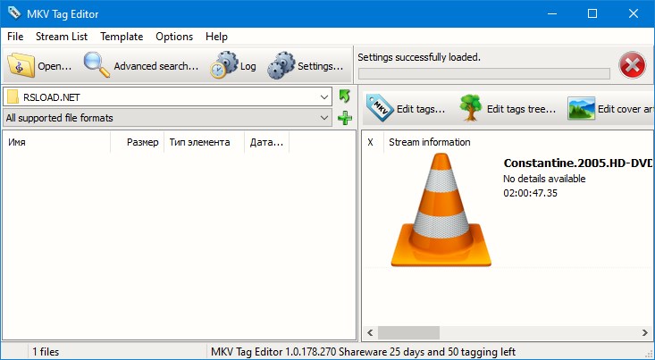Screen dimensions: 655x360
Task: Open the Template menu
Action: 122,37
